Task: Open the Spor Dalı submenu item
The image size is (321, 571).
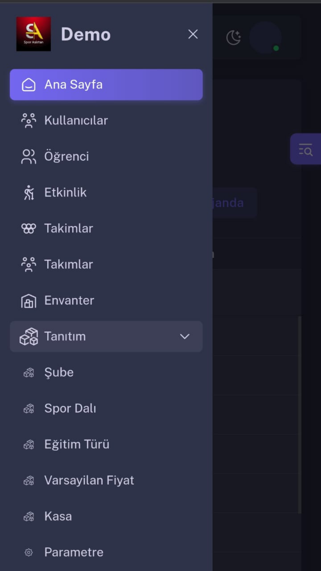Action: [70, 408]
